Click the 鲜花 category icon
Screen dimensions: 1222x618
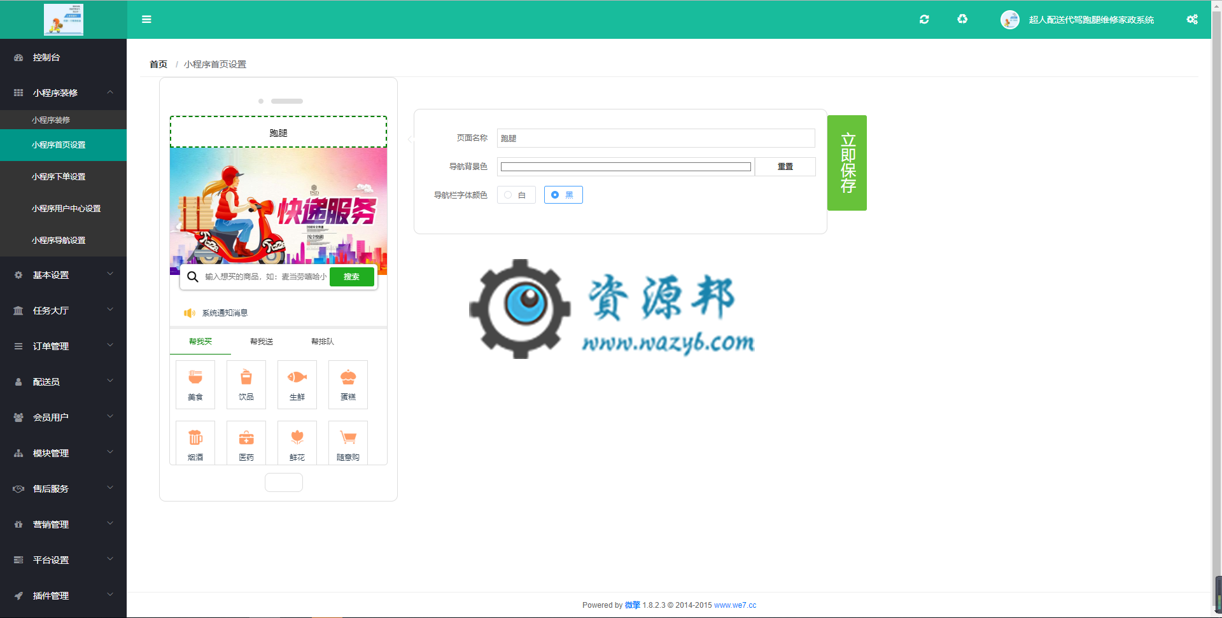[x=297, y=438]
